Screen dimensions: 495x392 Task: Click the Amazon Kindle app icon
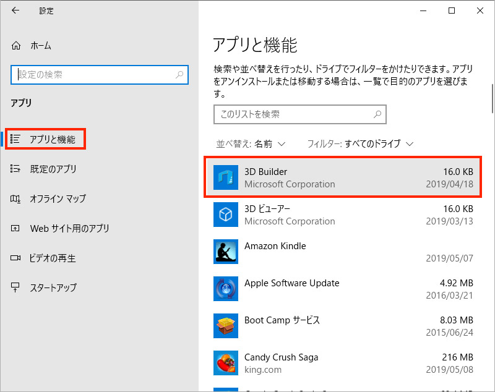click(226, 252)
